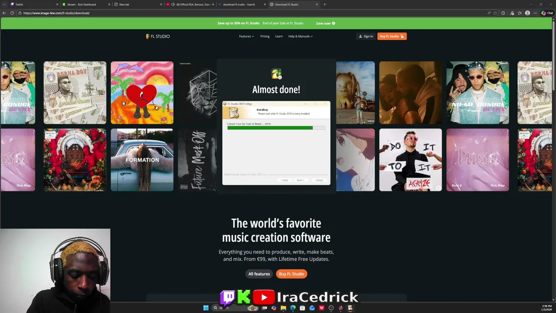The width and height of the screenshot is (556, 313).
Task: Click the orange Buy FL Studio button below headline
Action: pos(291,274)
